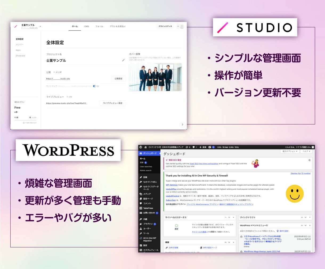The height and width of the screenshot is (269, 325).
Task: Click the info icon beside the sitemap toggle
Action: (98, 86)
